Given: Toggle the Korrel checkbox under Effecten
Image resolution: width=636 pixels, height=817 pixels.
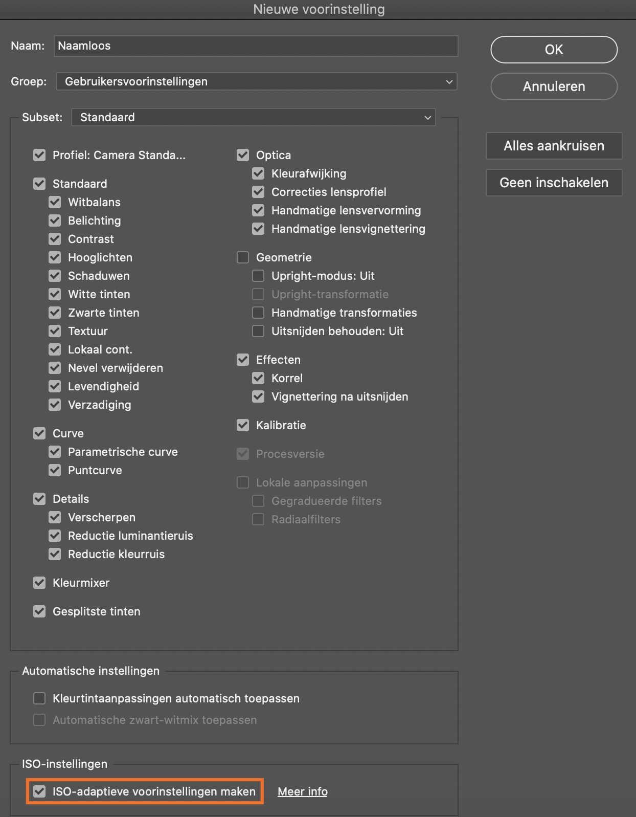Looking at the screenshot, I should click(x=258, y=378).
